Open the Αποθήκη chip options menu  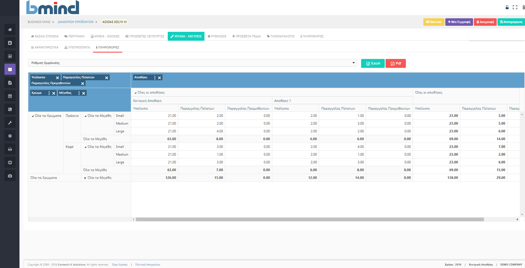click(x=155, y=78)
